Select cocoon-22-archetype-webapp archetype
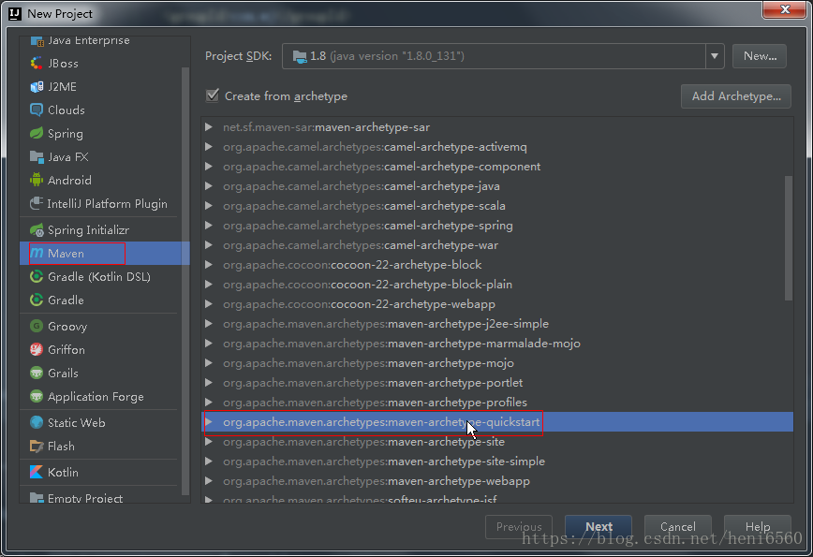 (x=497, y=303)
